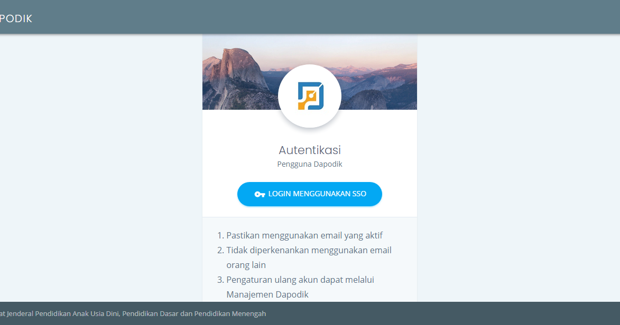Click the Pengguna Dapodik subtitle
Viewport: 620px width, 325px height.
[310, 164]
